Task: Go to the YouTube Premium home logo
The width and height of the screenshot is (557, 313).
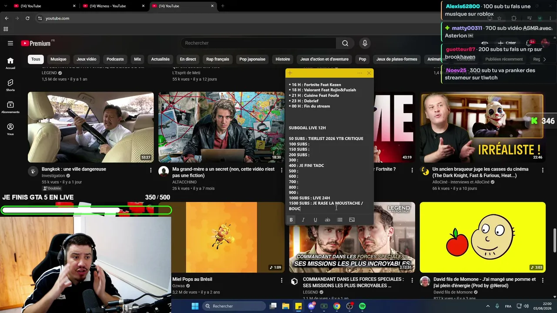Action: point(36,43)
